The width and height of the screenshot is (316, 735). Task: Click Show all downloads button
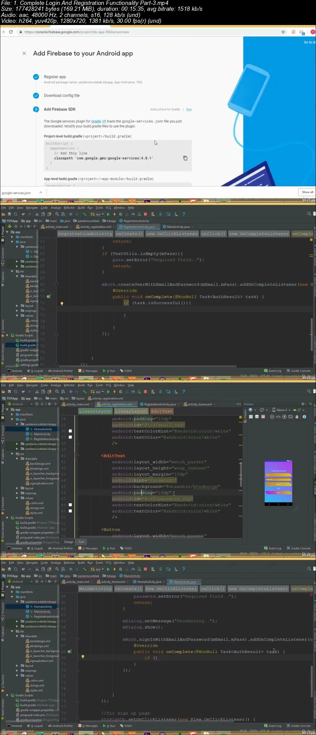point(307,192)
